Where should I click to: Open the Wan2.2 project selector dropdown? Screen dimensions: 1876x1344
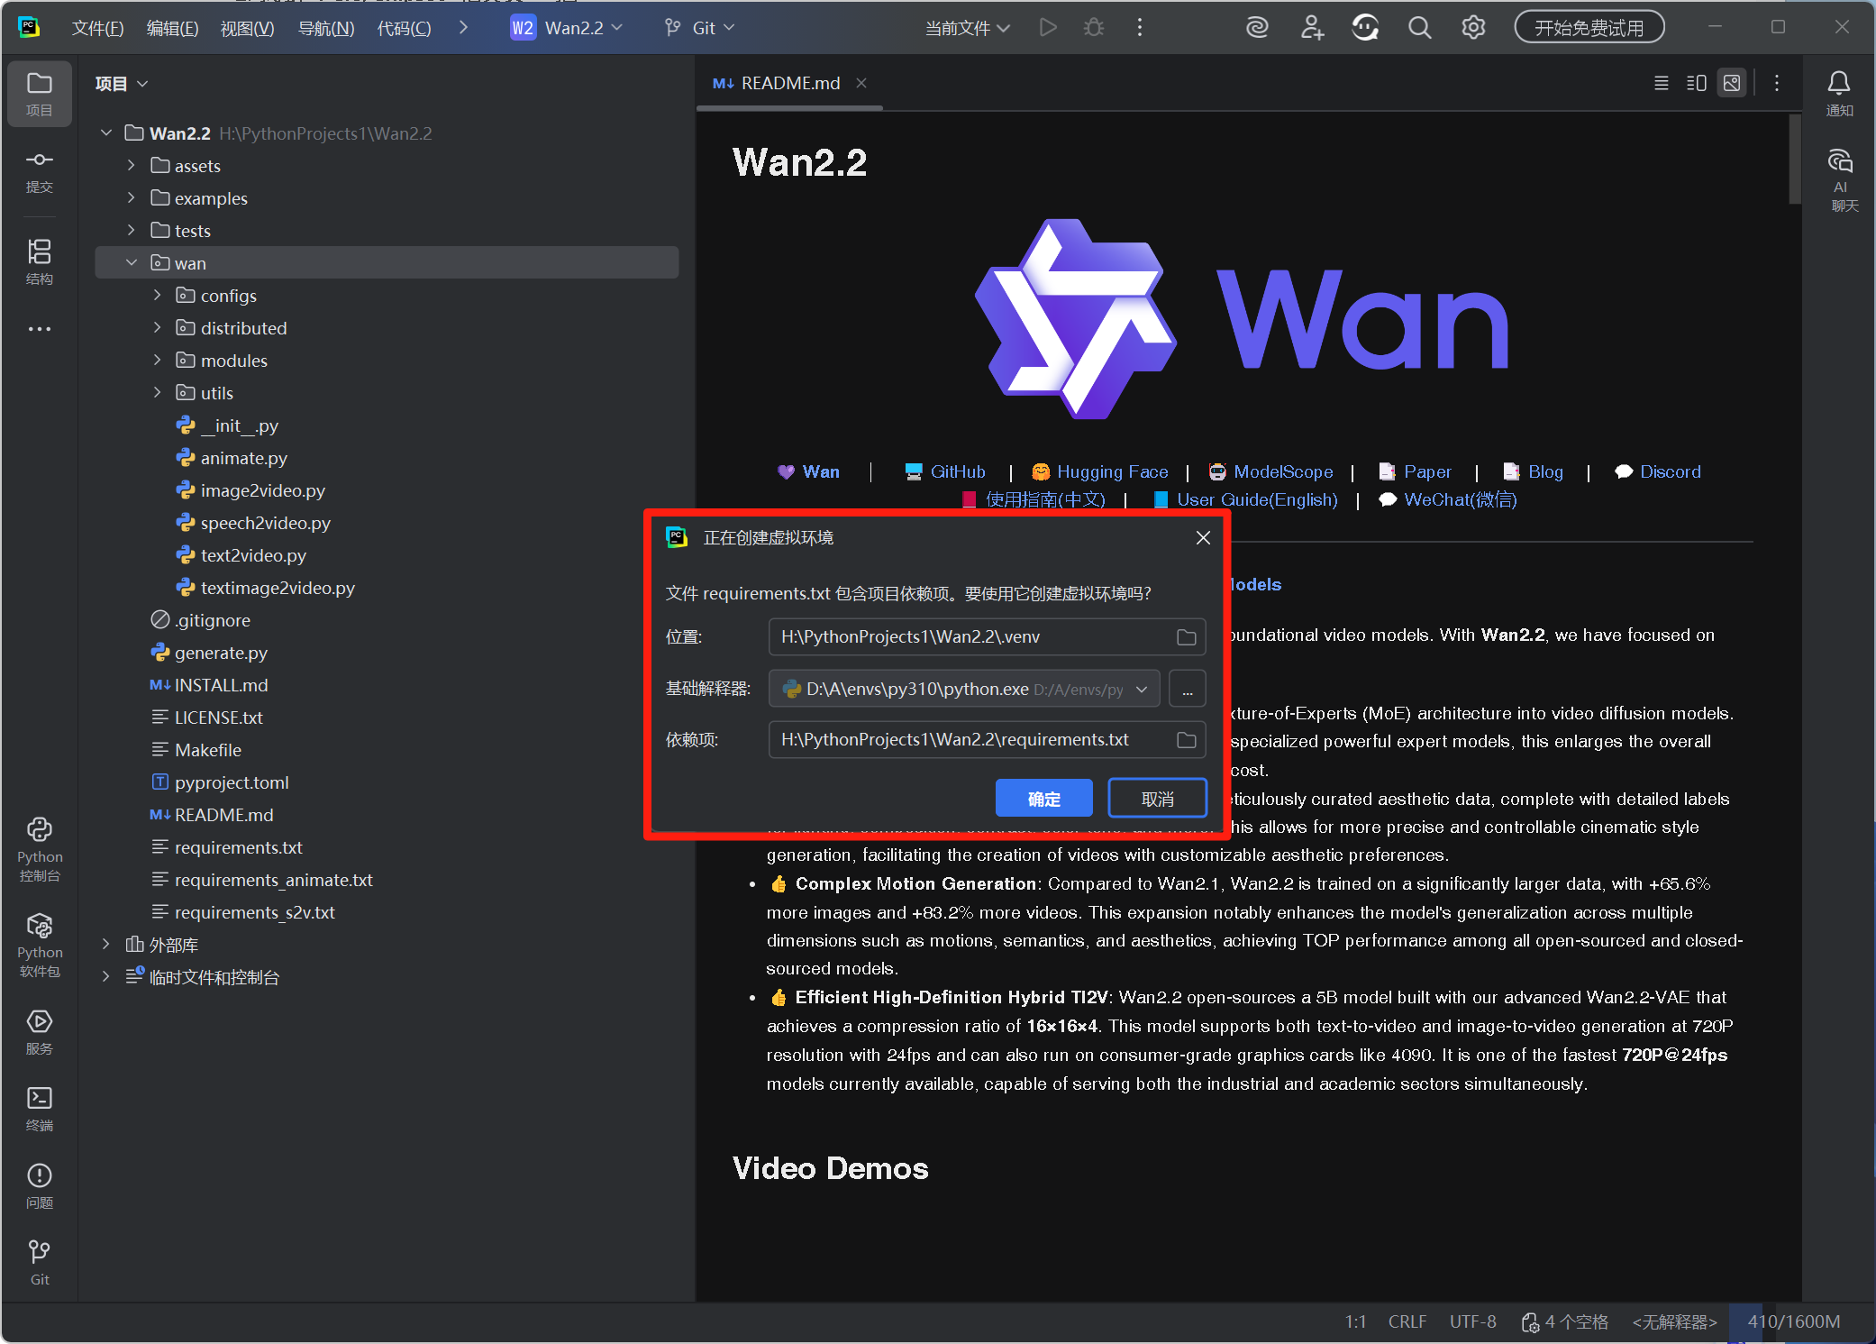(568, 28)
